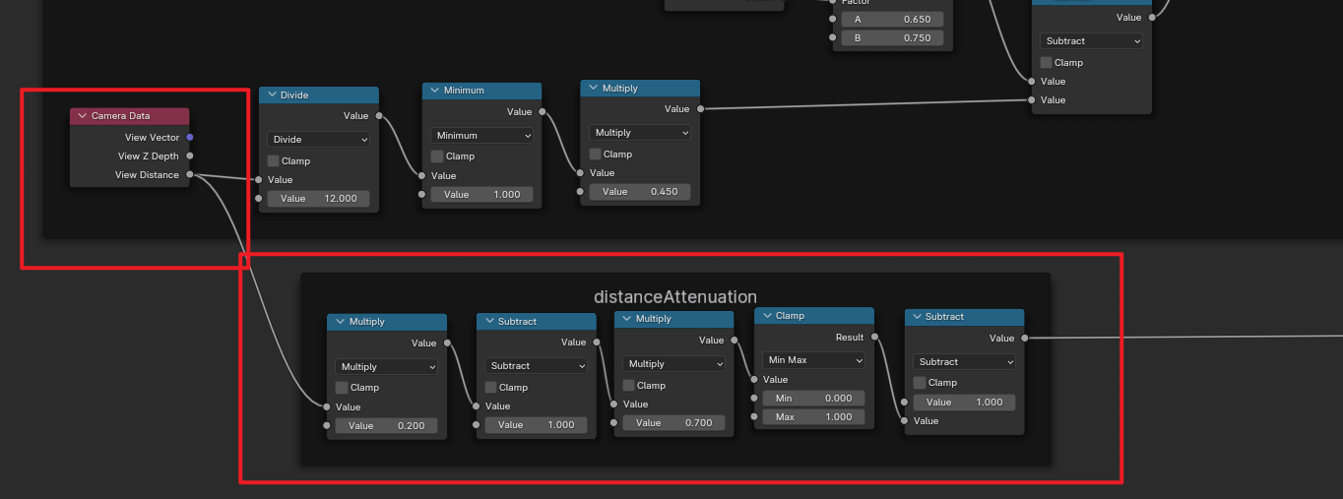Click the View Vector output socket
The width and height of the screenshot is (1343, 499).
pos(190,138)
